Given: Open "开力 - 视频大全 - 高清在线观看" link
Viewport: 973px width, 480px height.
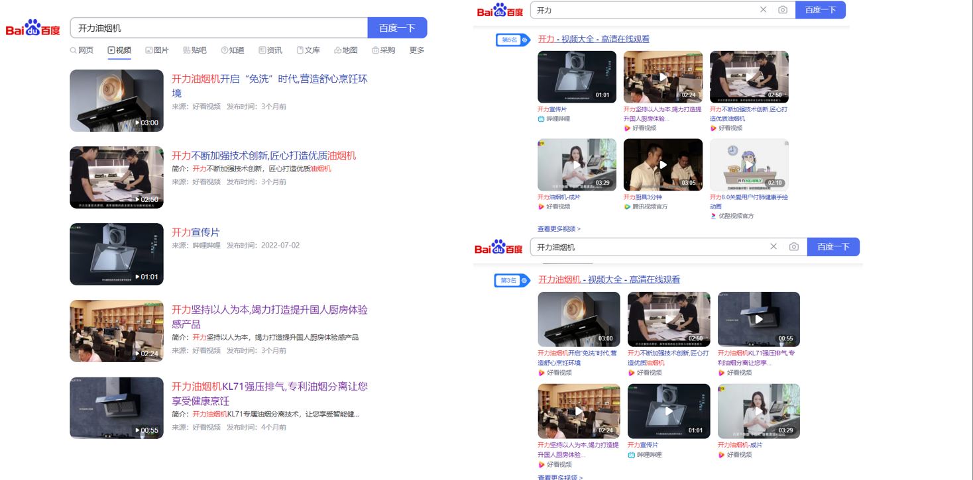Looking at the screenshot, I should (x=593, y=39).
